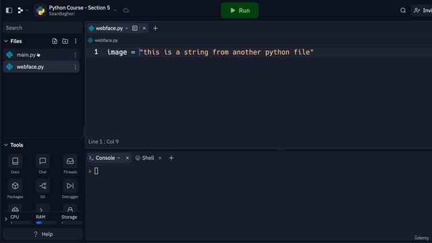The image size is (432, 243).
Task: Collapse the Tools section
Action: [6, 145]
